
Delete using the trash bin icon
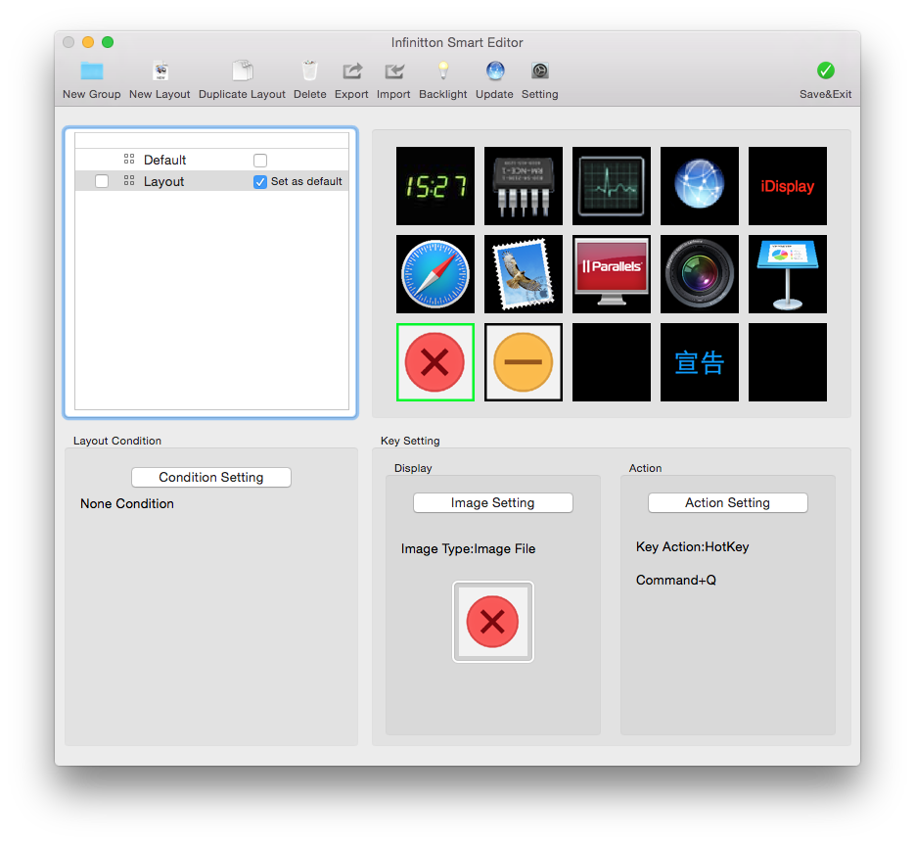[x=310, y=71]
